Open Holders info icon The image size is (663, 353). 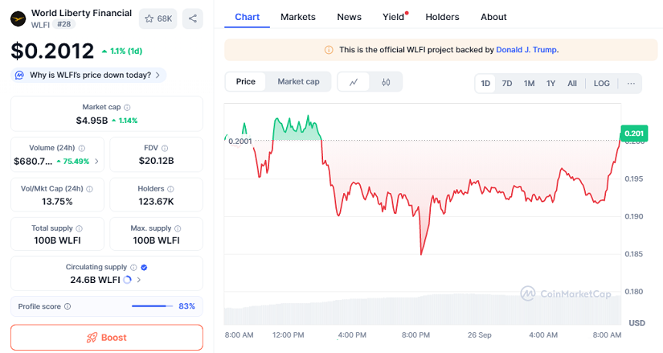coord(170,189)
